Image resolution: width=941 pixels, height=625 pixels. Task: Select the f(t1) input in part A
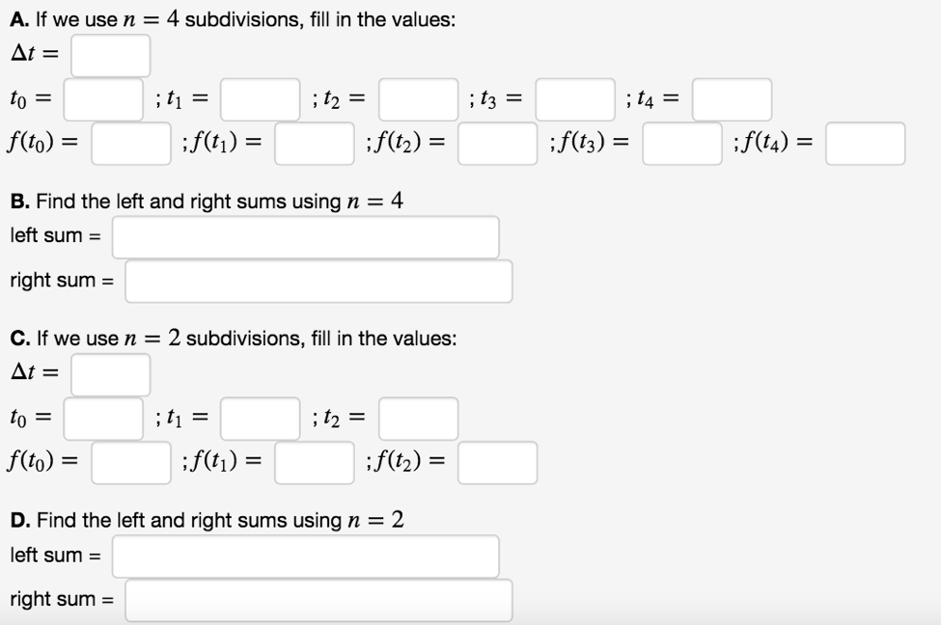(x=316, y=144)
